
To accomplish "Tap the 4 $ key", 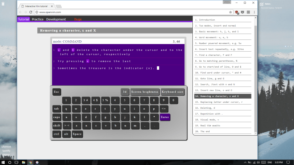I will (x=95, y=100).
